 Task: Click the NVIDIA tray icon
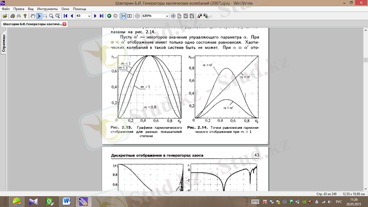[x=304, y=202]
